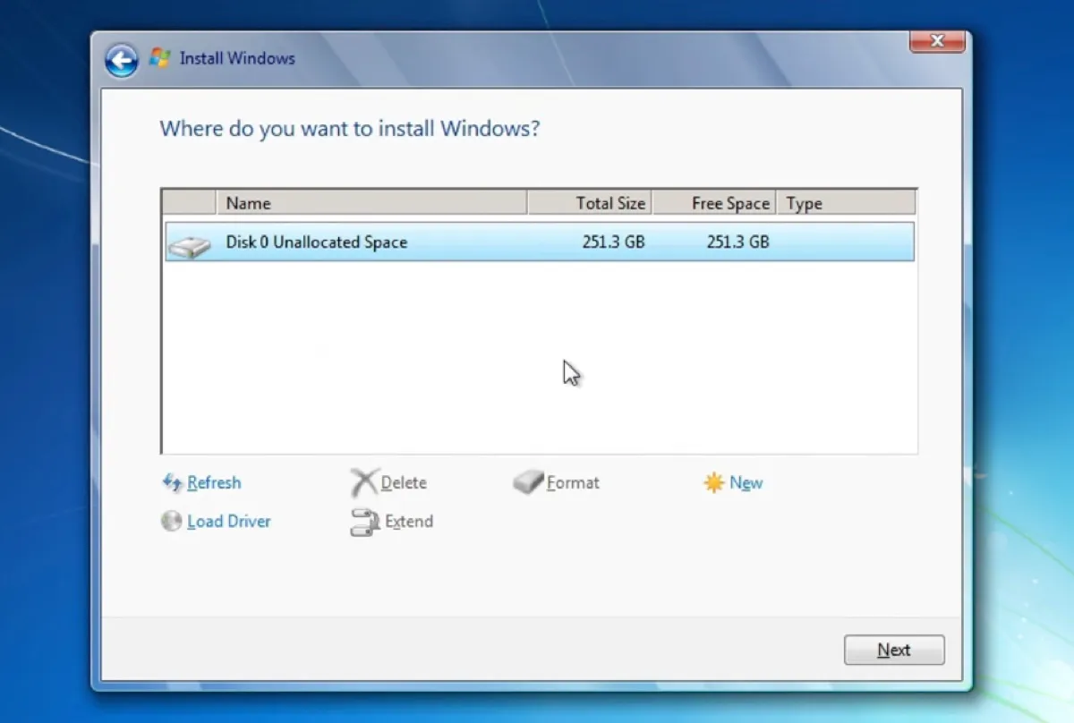Click the Refresh link text

[x=213, y=482]
